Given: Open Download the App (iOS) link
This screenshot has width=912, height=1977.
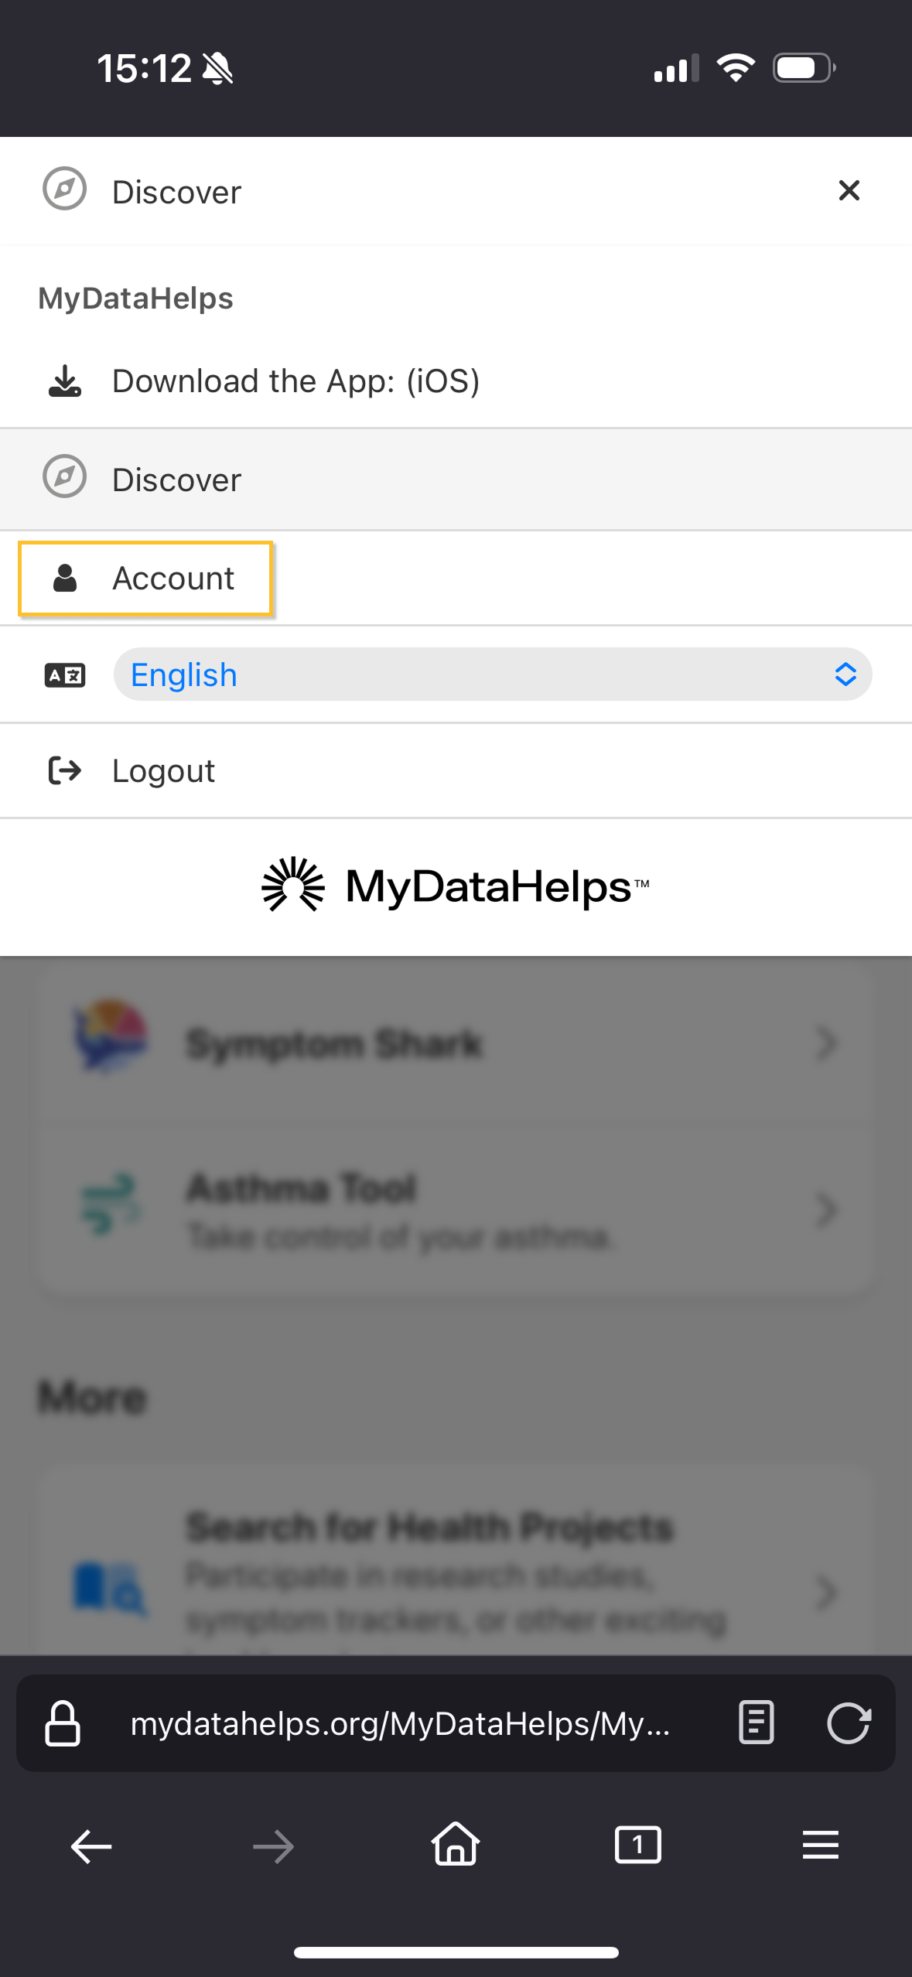Looking at the screenshot, I should (295, 381).
